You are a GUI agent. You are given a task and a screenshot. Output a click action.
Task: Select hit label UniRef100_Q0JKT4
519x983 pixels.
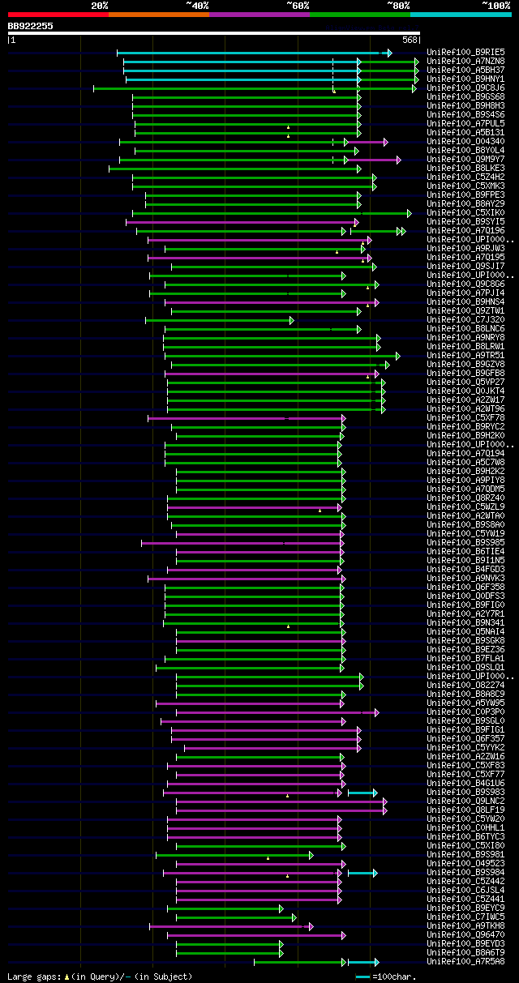pyautogui.click(x=465, y=391)
